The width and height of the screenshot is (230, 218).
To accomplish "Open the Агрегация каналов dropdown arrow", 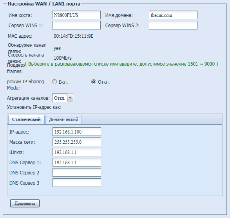I will (x=71, y=98).
